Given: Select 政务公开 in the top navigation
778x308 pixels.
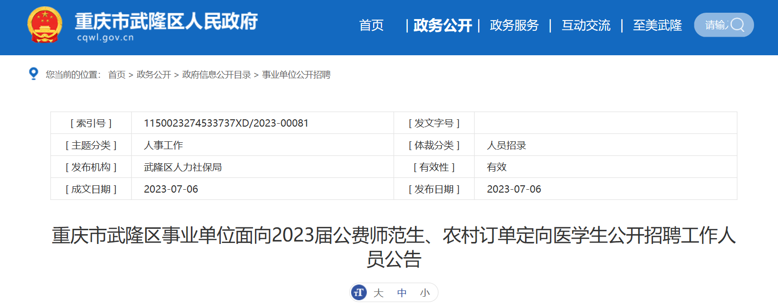Looking at the screenshot, I should (442, 25).
